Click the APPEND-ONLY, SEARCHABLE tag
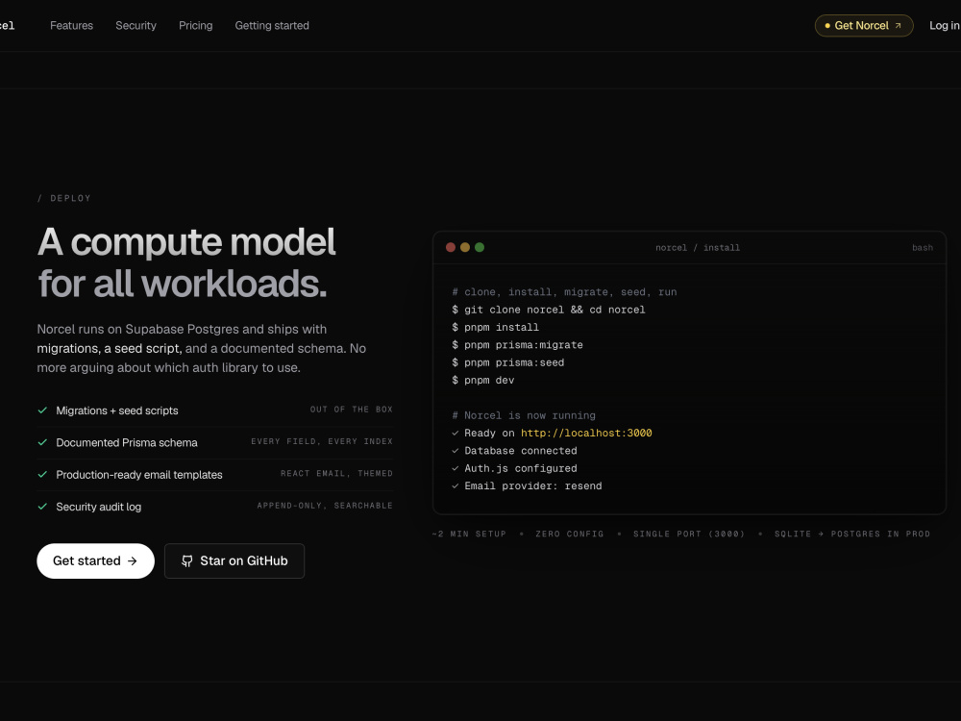The image size is (961, 721). 325,506
